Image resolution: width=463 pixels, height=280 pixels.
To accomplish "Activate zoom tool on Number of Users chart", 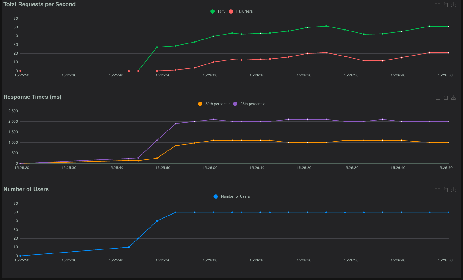I will (x=438, y=190).
